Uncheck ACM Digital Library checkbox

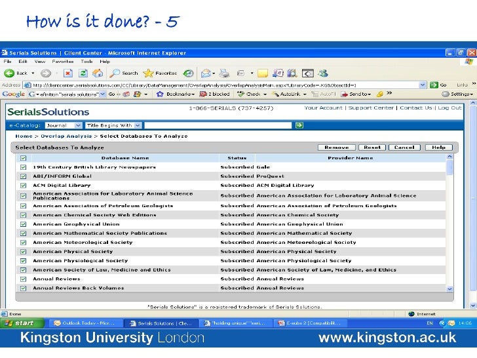click(x=24, y=186)
